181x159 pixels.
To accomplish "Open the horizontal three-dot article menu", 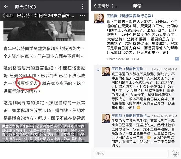I will tap(83, 16).
